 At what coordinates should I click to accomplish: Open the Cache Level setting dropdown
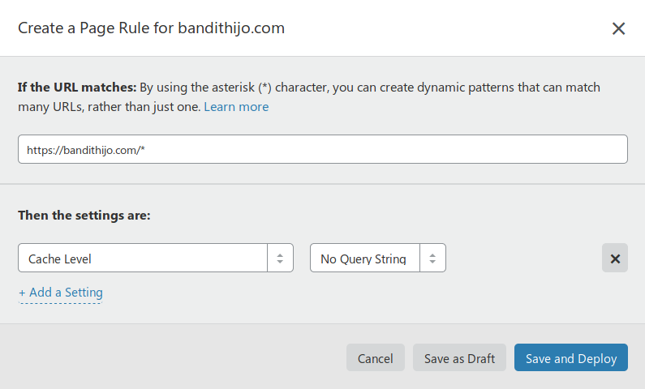coord(154,259)
